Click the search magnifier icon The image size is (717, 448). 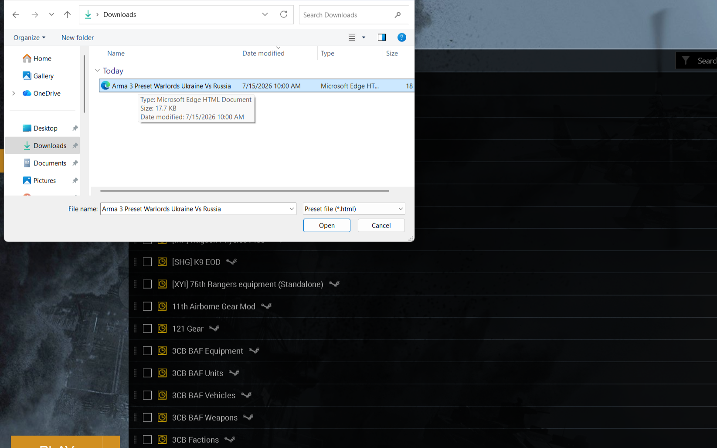tap(398, 15)
